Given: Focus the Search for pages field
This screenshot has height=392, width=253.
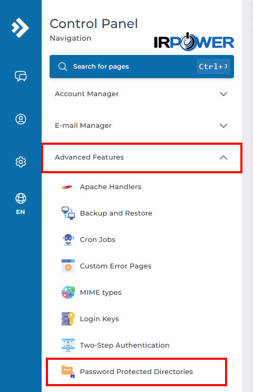Looking at the screenshot, I should point(142,67).
